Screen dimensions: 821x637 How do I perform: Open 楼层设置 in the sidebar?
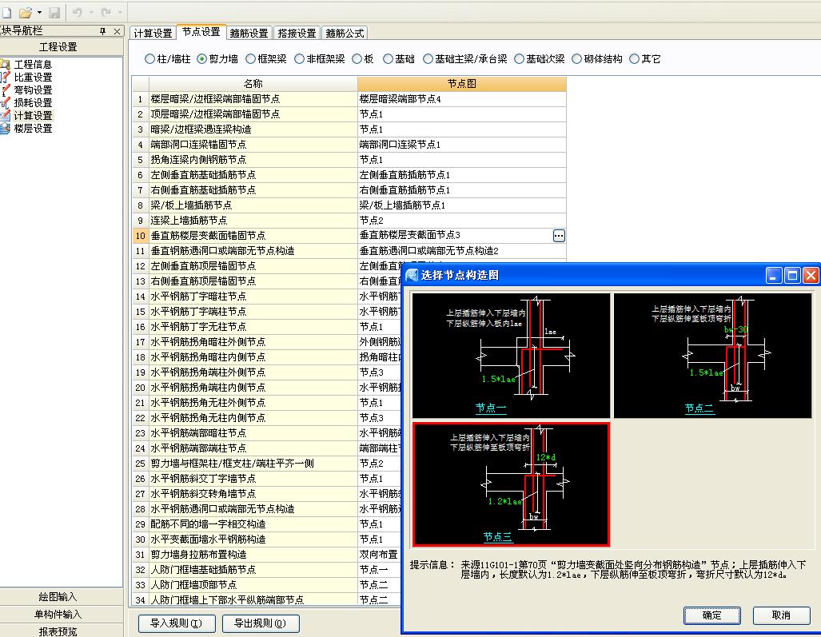(x=33, y=128)
